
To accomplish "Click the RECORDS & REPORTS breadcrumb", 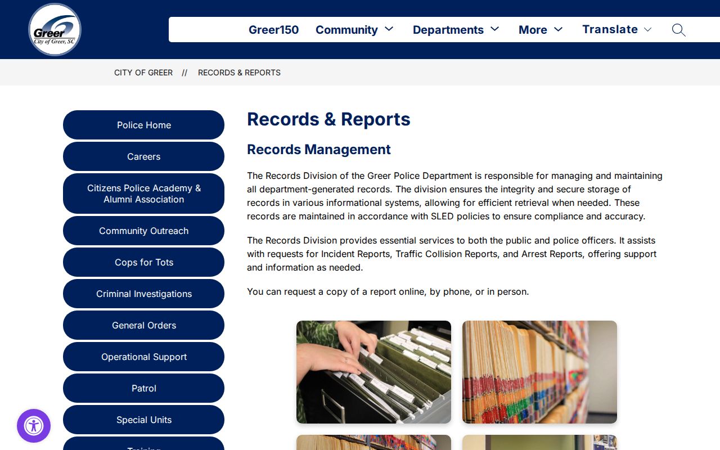I will pyautogui.click(x=239, y=73).
